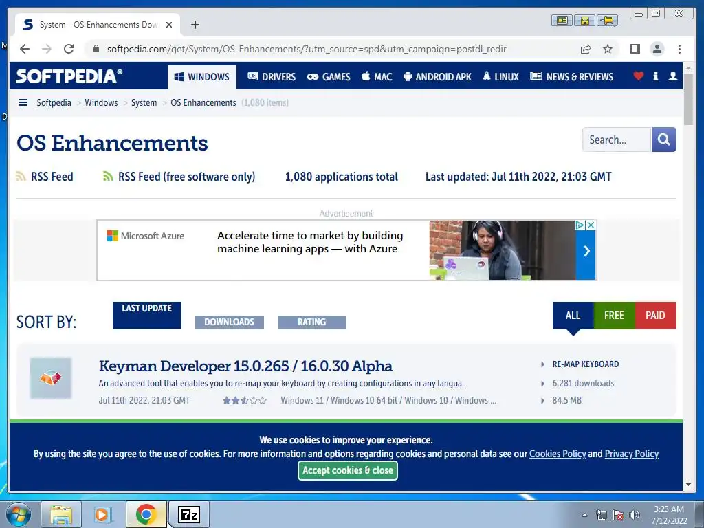Click the Microsoft Azure ad text
This screenshot has height=528, width=704.
[310, 242]
